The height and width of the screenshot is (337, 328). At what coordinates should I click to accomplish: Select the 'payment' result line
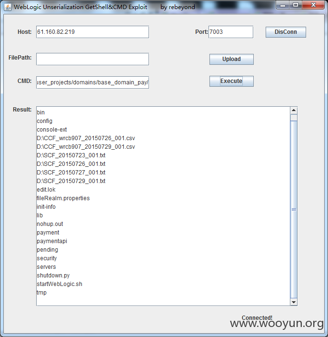(48, 233)
